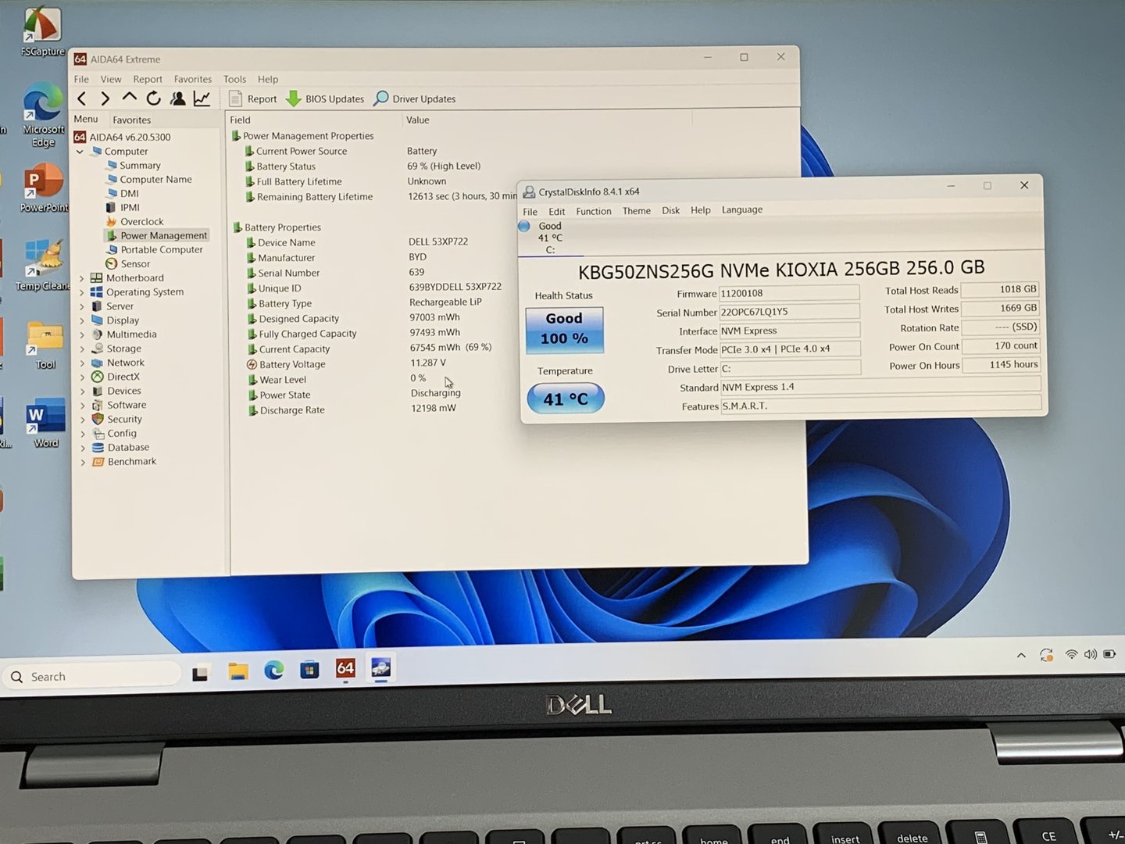The width and height of the screenshot is (1125, 844).
Task: Click the Windows taskbar Search box
Action: [x=94, y=677]
